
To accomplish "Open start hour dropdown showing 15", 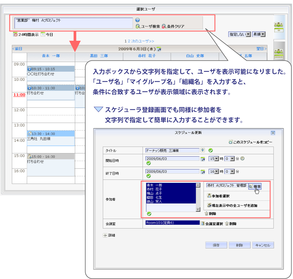I will click(214, 159).
